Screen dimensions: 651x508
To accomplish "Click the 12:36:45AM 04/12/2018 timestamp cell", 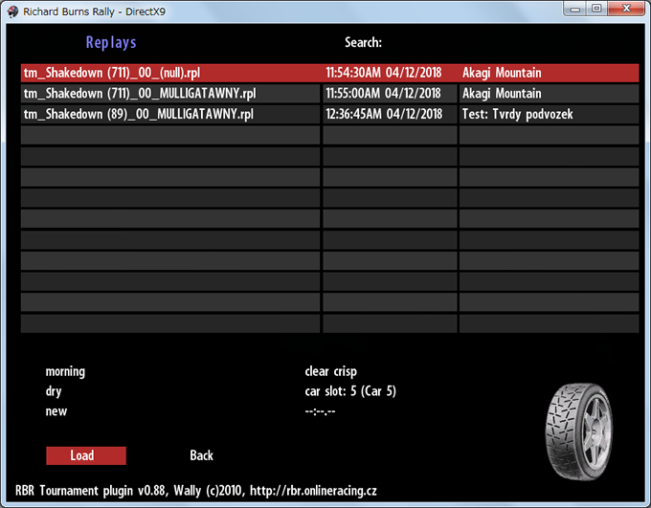I will pos(390,114).
